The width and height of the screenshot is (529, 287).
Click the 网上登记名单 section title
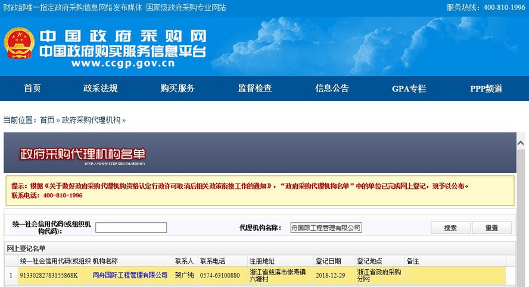[26, 248]
